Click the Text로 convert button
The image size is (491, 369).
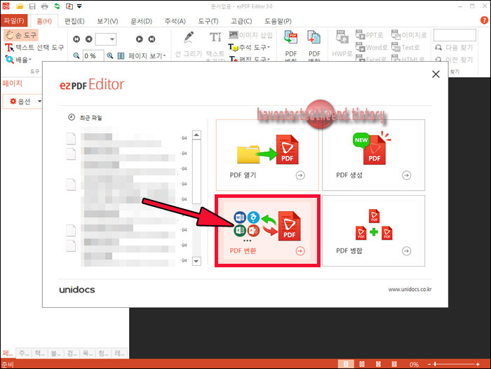(405, 47)
